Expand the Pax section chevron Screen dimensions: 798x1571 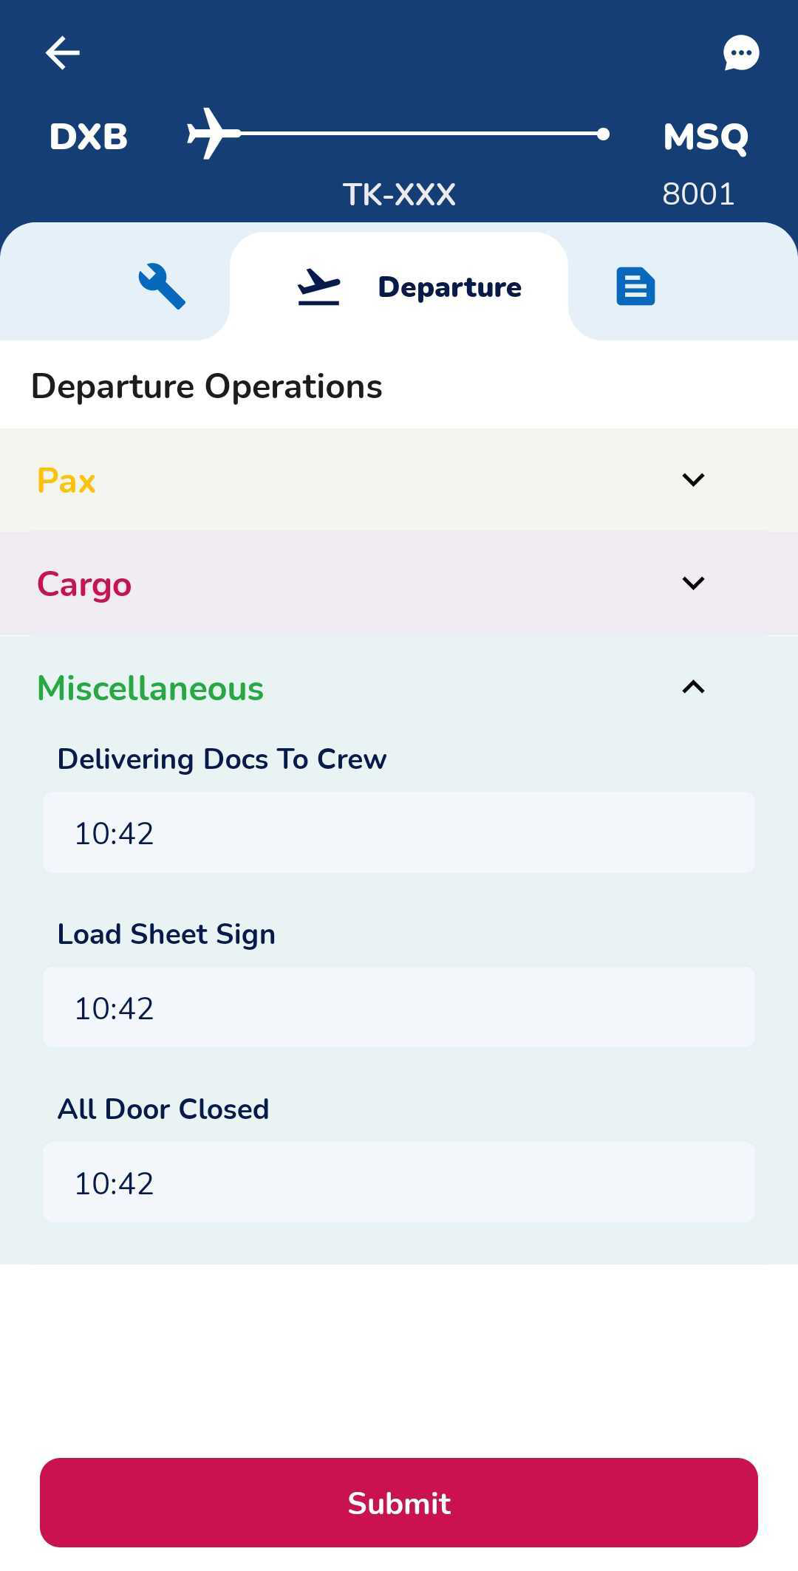point(693,480)
